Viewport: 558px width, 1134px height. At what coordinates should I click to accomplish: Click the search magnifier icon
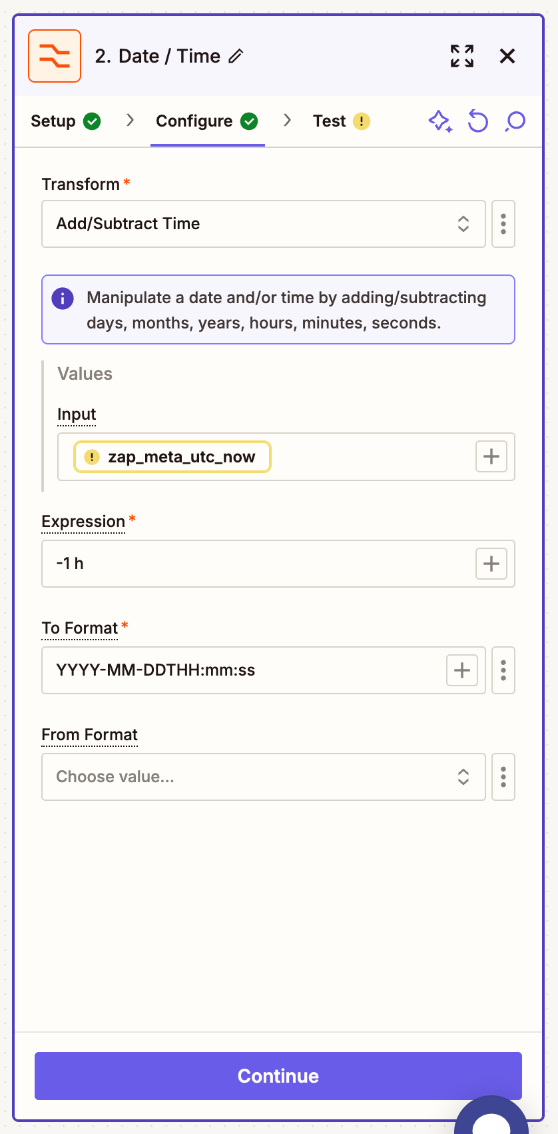click(515, 121)
